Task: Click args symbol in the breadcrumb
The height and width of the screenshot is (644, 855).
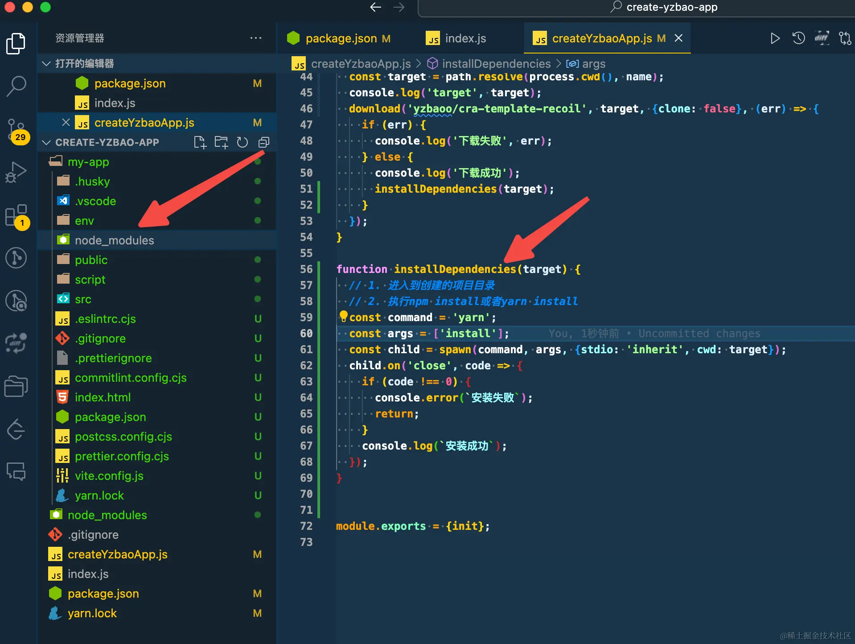Action: click(x=594, y=64)
